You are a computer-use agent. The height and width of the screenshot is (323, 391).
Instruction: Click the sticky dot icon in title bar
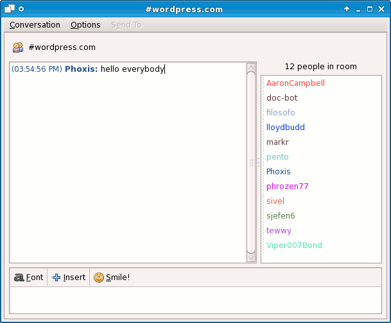point(21,9)
